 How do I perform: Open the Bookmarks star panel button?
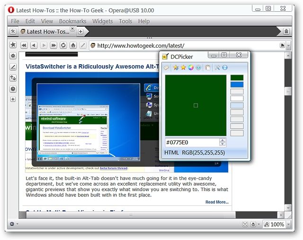coord(13,45)
